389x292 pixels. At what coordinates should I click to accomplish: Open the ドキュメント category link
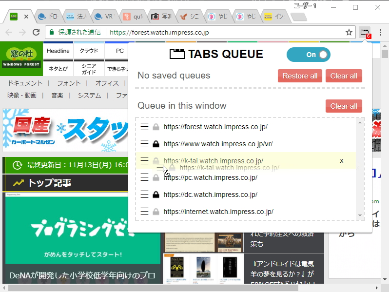tap(25, 83)
